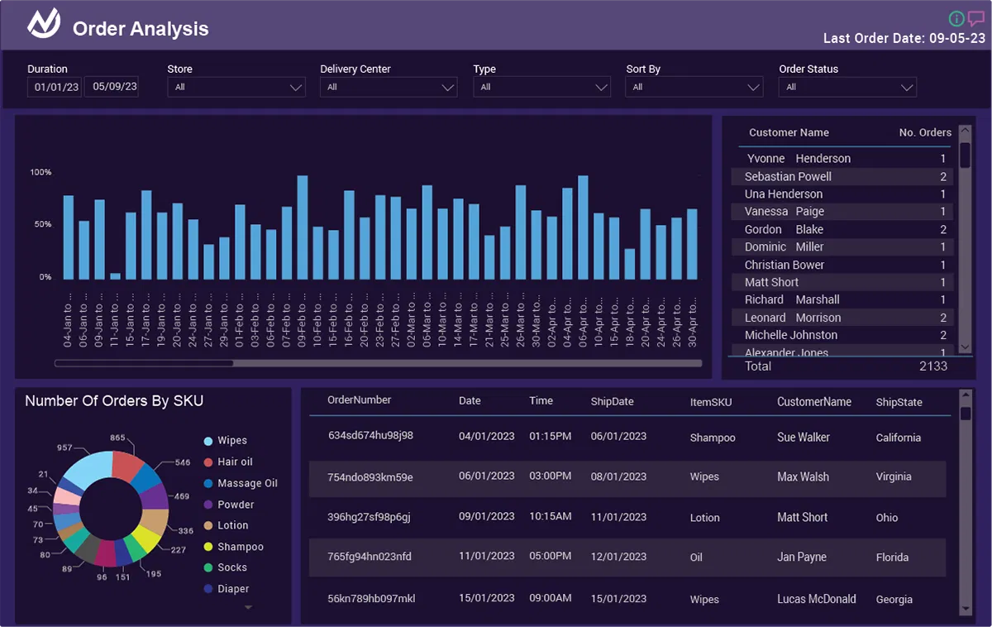
Task: Click the customer list scroll-down arrow
Action: (x=965, y=347)
